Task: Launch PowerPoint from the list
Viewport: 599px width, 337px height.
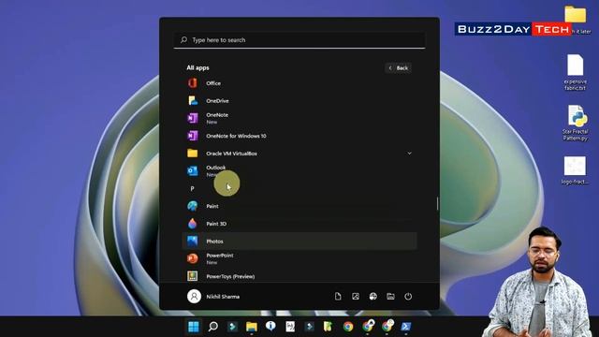Action: click(299, 258)
